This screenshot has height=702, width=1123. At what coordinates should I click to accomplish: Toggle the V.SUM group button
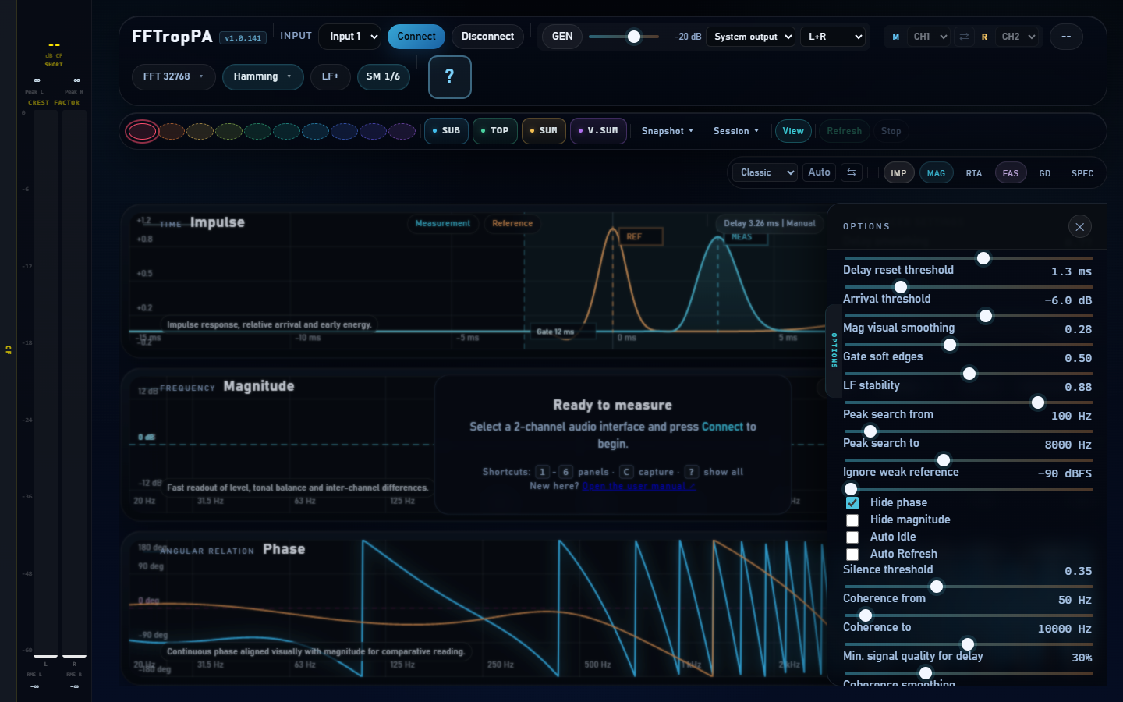click(x=598, y=131)
